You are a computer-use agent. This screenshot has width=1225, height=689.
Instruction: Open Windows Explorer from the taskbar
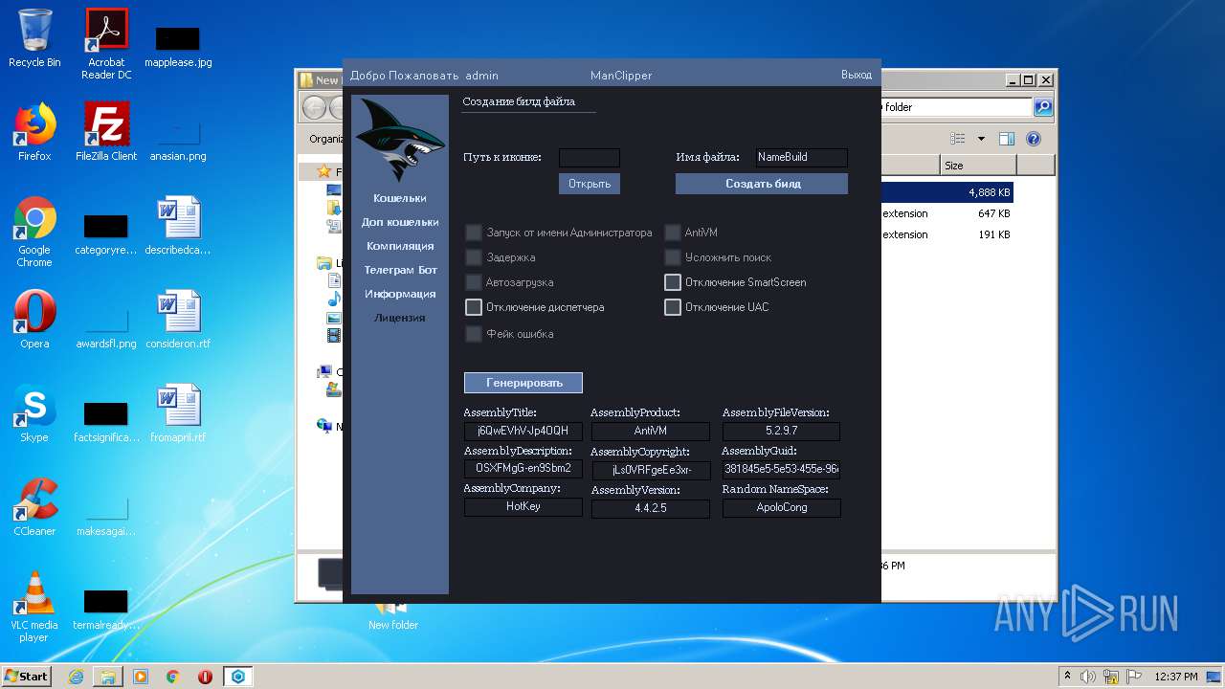(x=108, y=677)
